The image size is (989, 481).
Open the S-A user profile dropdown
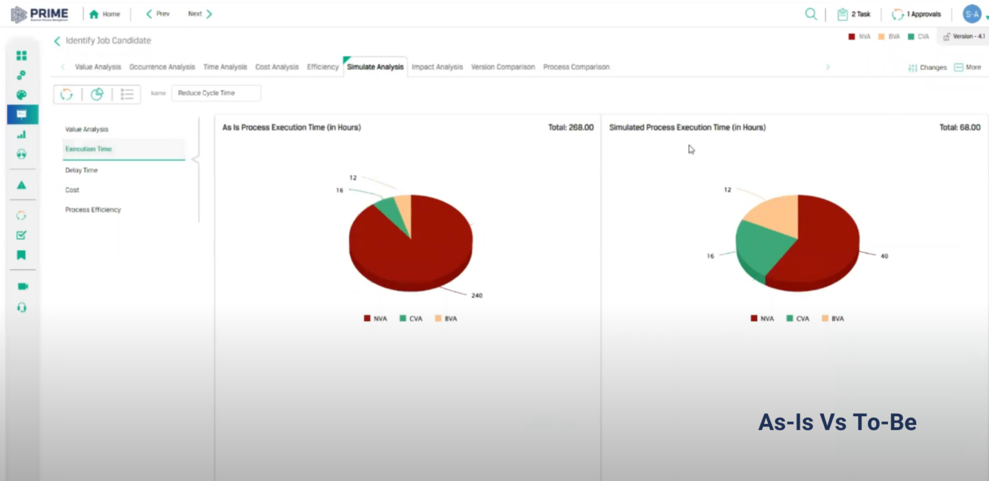974,14
